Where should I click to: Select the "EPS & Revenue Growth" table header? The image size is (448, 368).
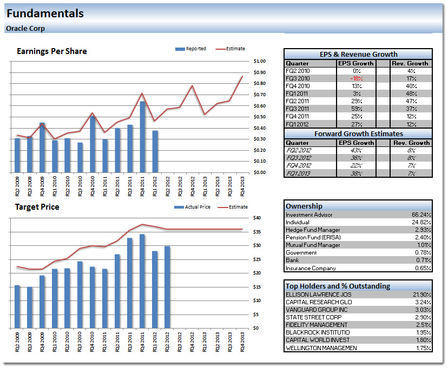click(358, 54)
